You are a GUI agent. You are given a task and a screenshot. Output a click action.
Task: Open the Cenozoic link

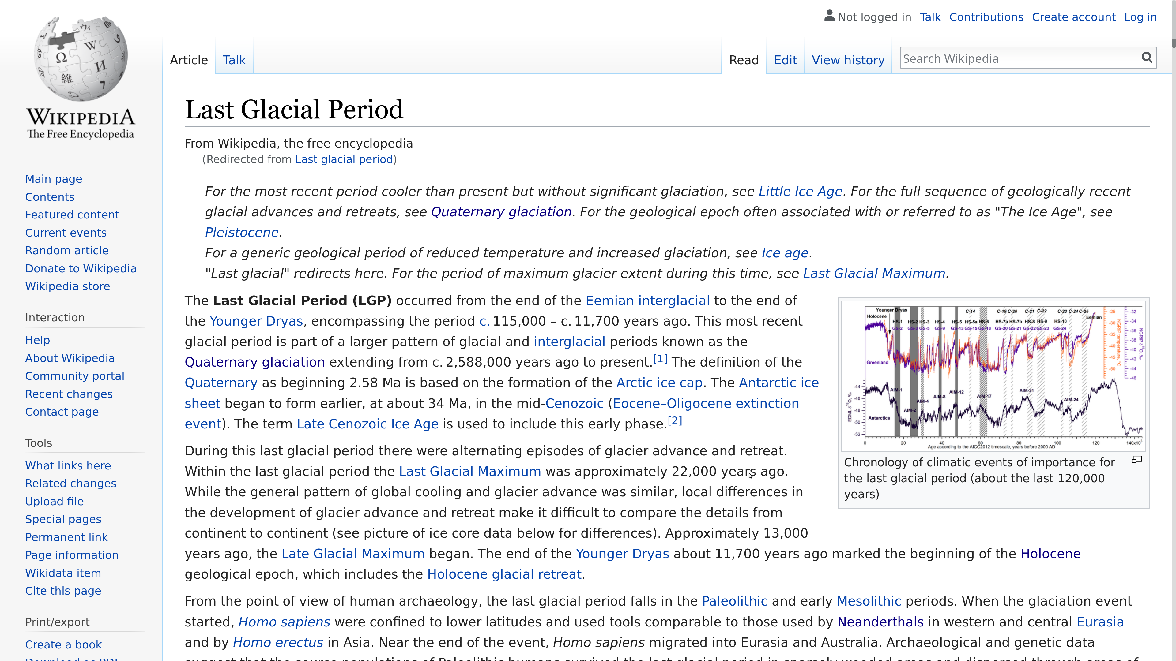click(x=574, y=403)
